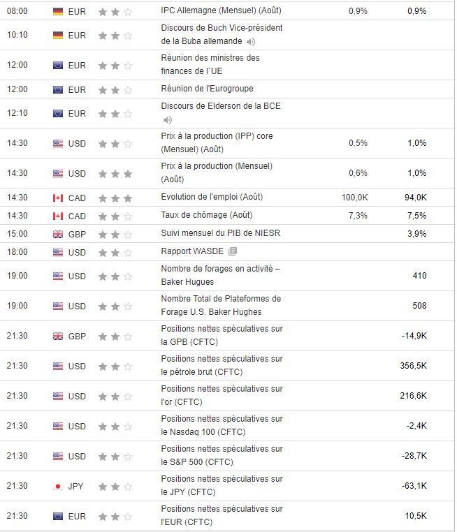
Task: Click the German flag on the IPC Allemagne row
Action: pyautogui.click(x=59, y=11)
